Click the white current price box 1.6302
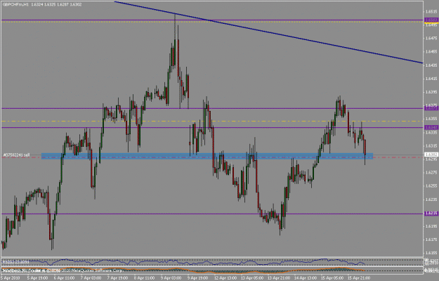 pos(431,155)
